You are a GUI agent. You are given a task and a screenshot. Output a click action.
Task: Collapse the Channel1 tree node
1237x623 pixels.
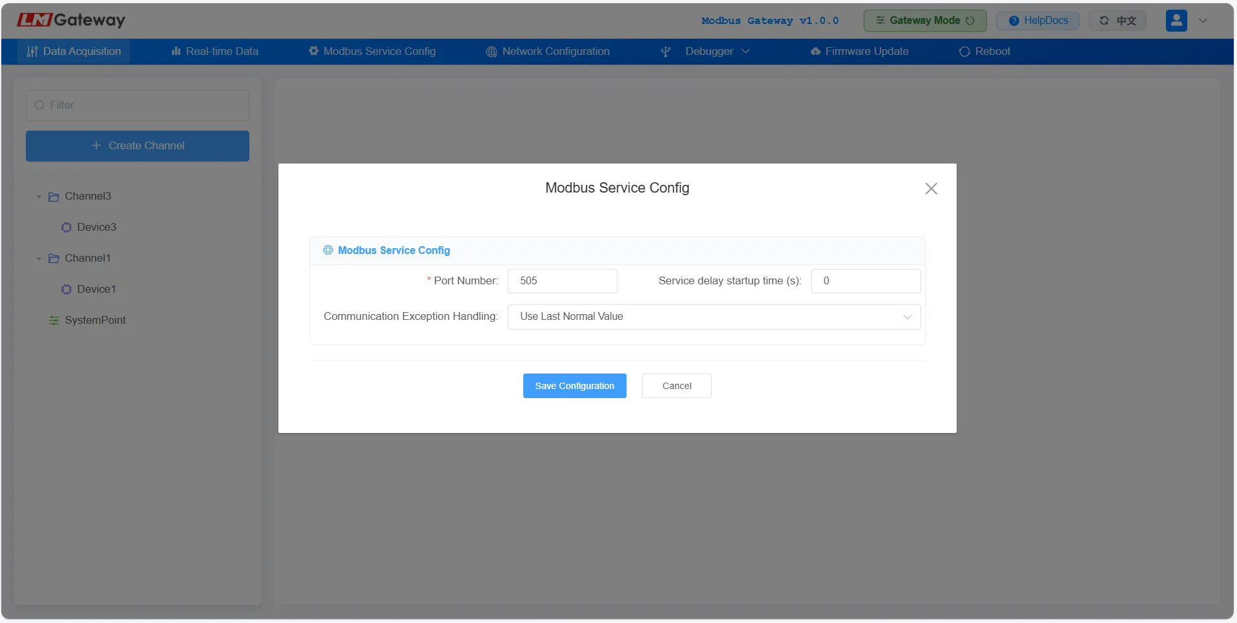pyautogui.click(x=39, y=259)
